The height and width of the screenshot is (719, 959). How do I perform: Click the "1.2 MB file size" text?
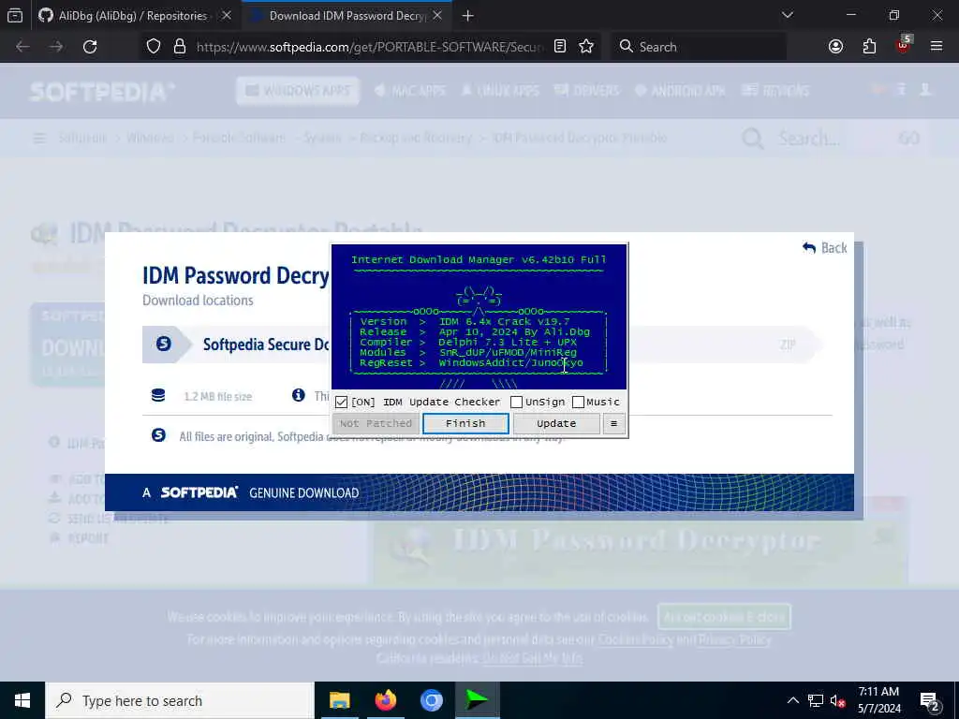tap(217, 397)
